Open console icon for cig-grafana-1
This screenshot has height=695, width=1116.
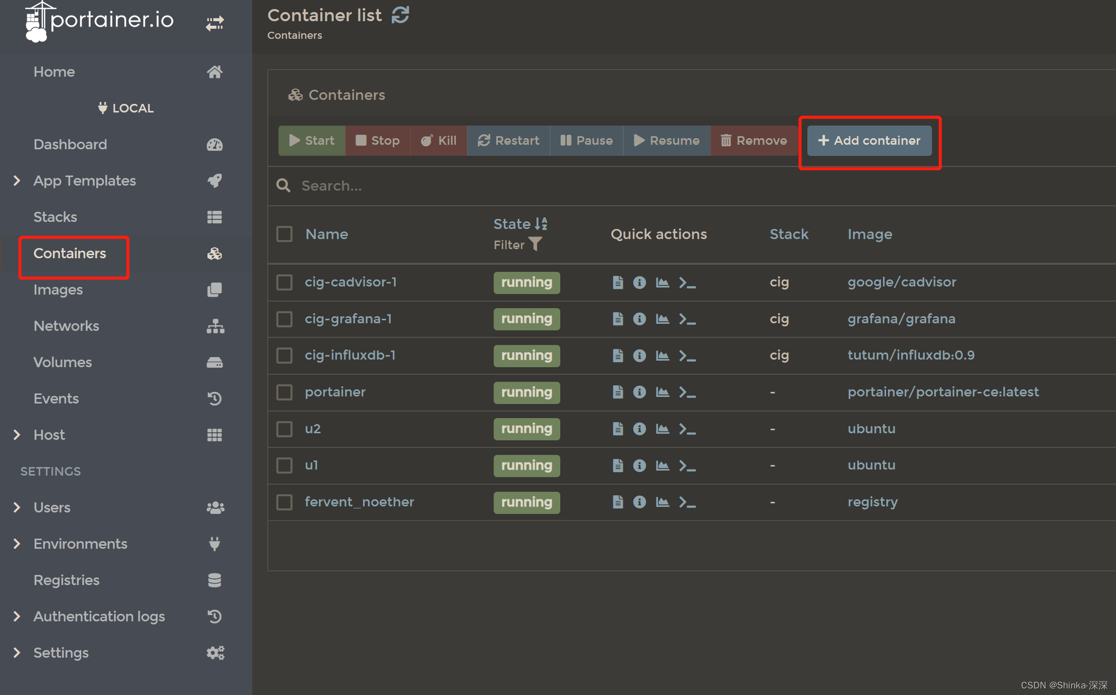[x=687, y=319]
